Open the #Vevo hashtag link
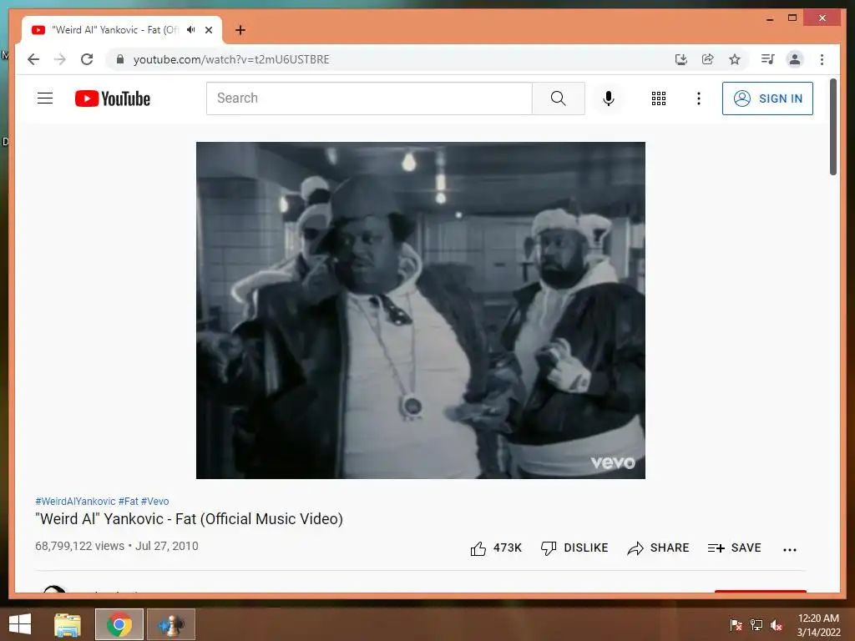The height and width of the screenshot is (641, 855). [x=154, y=501]
